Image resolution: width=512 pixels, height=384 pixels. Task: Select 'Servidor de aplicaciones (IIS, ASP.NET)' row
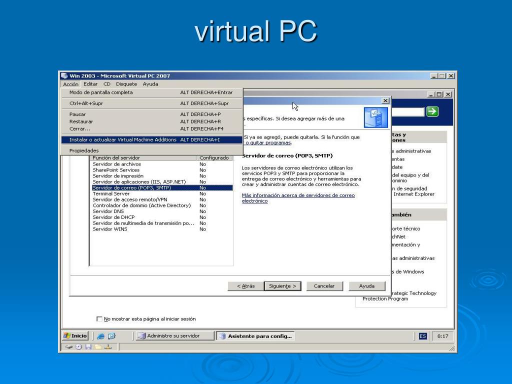click(162, 182)
